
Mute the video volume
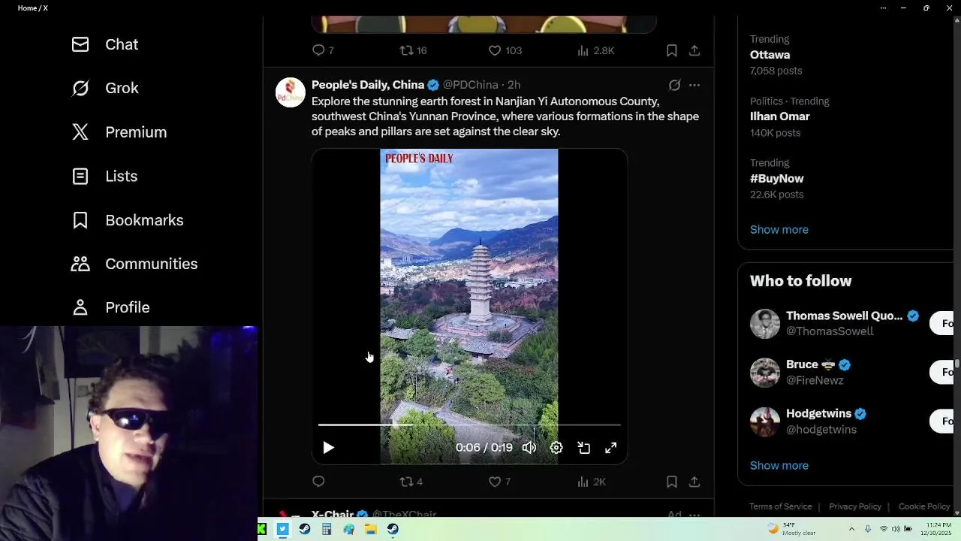coord(529,448)
